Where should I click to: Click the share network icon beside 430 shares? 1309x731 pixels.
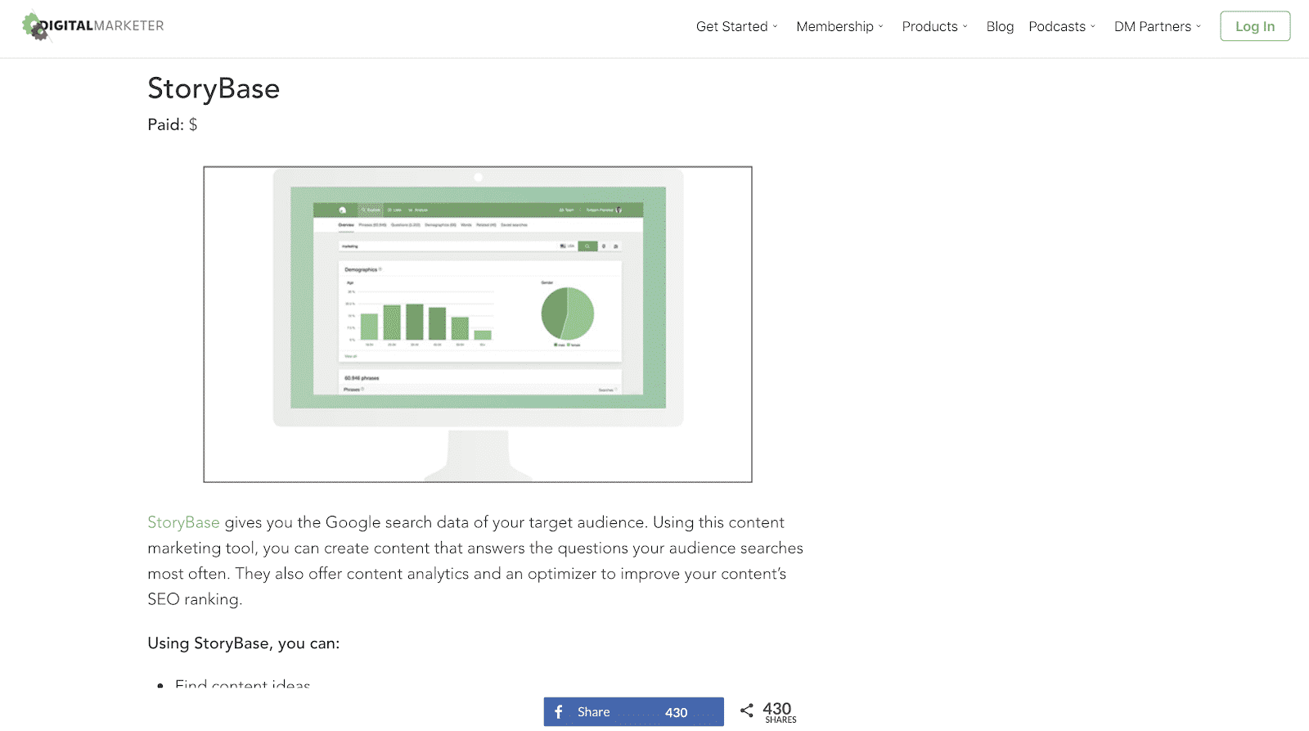click(747, 711)
